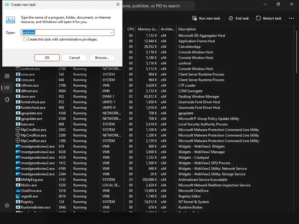Click the Widgets - Crashpad description

click(x=193, y=157)
